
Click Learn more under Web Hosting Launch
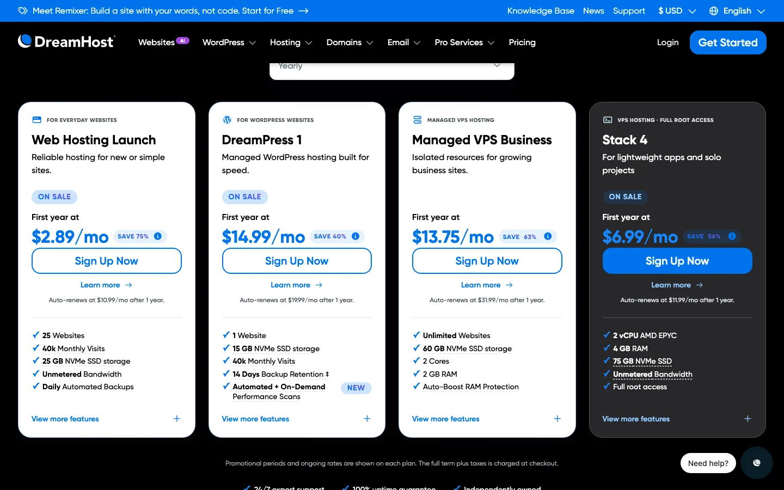click(107, 285)
